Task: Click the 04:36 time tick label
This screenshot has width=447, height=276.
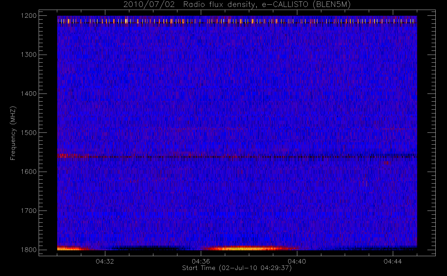Action: tap(201, 261)
